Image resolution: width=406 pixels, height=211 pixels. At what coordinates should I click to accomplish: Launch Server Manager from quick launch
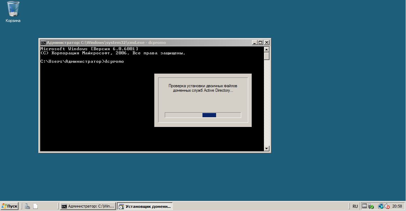pos(28,206)
